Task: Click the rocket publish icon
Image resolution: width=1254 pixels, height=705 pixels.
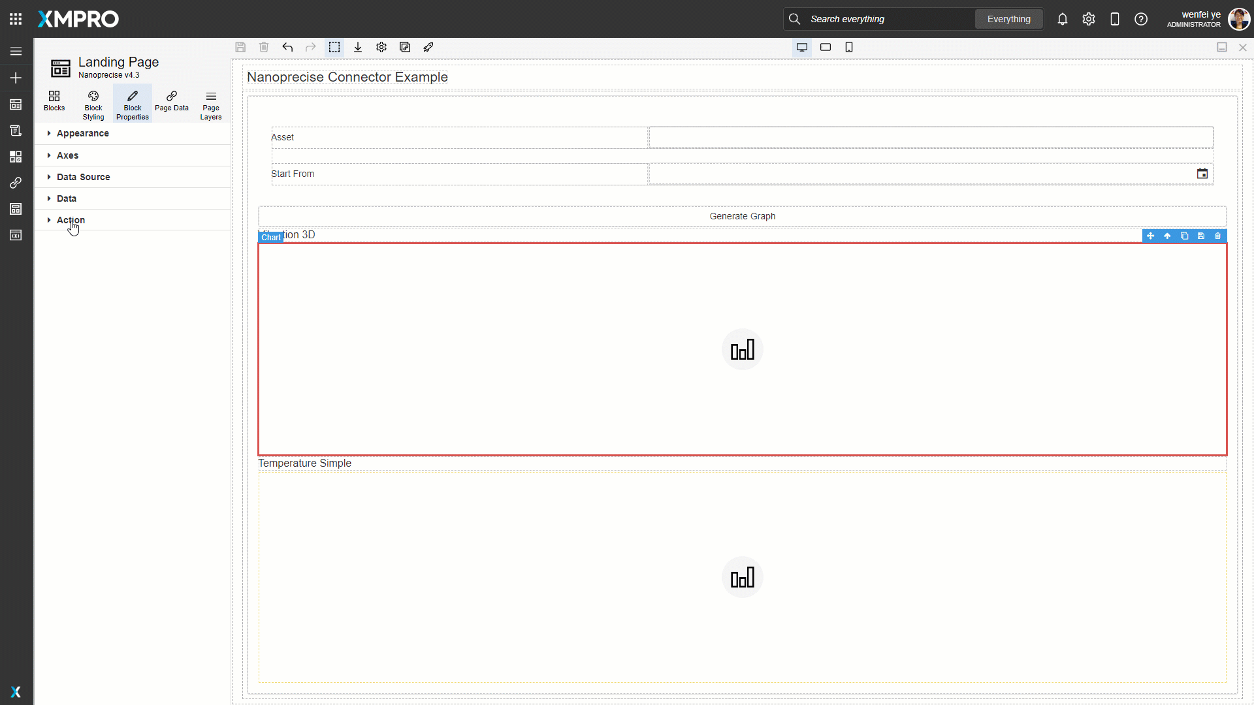Action: 428,47
